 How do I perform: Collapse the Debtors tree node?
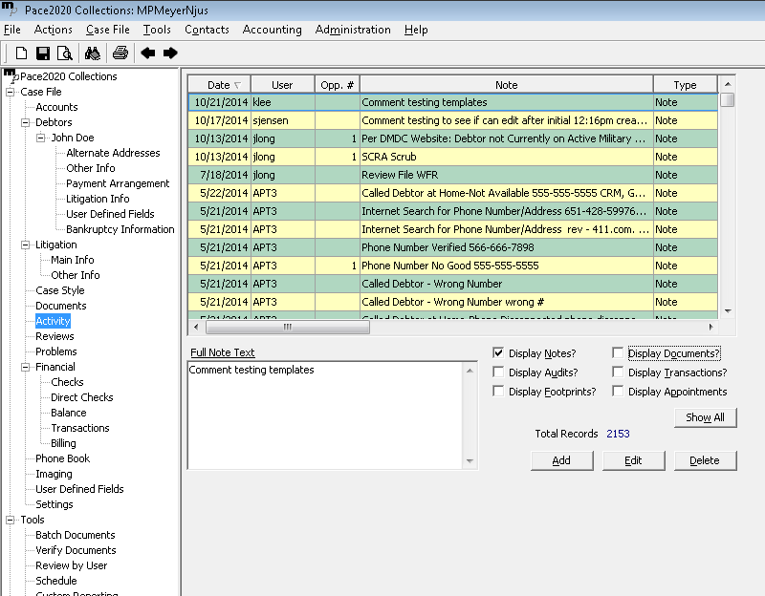26,122
